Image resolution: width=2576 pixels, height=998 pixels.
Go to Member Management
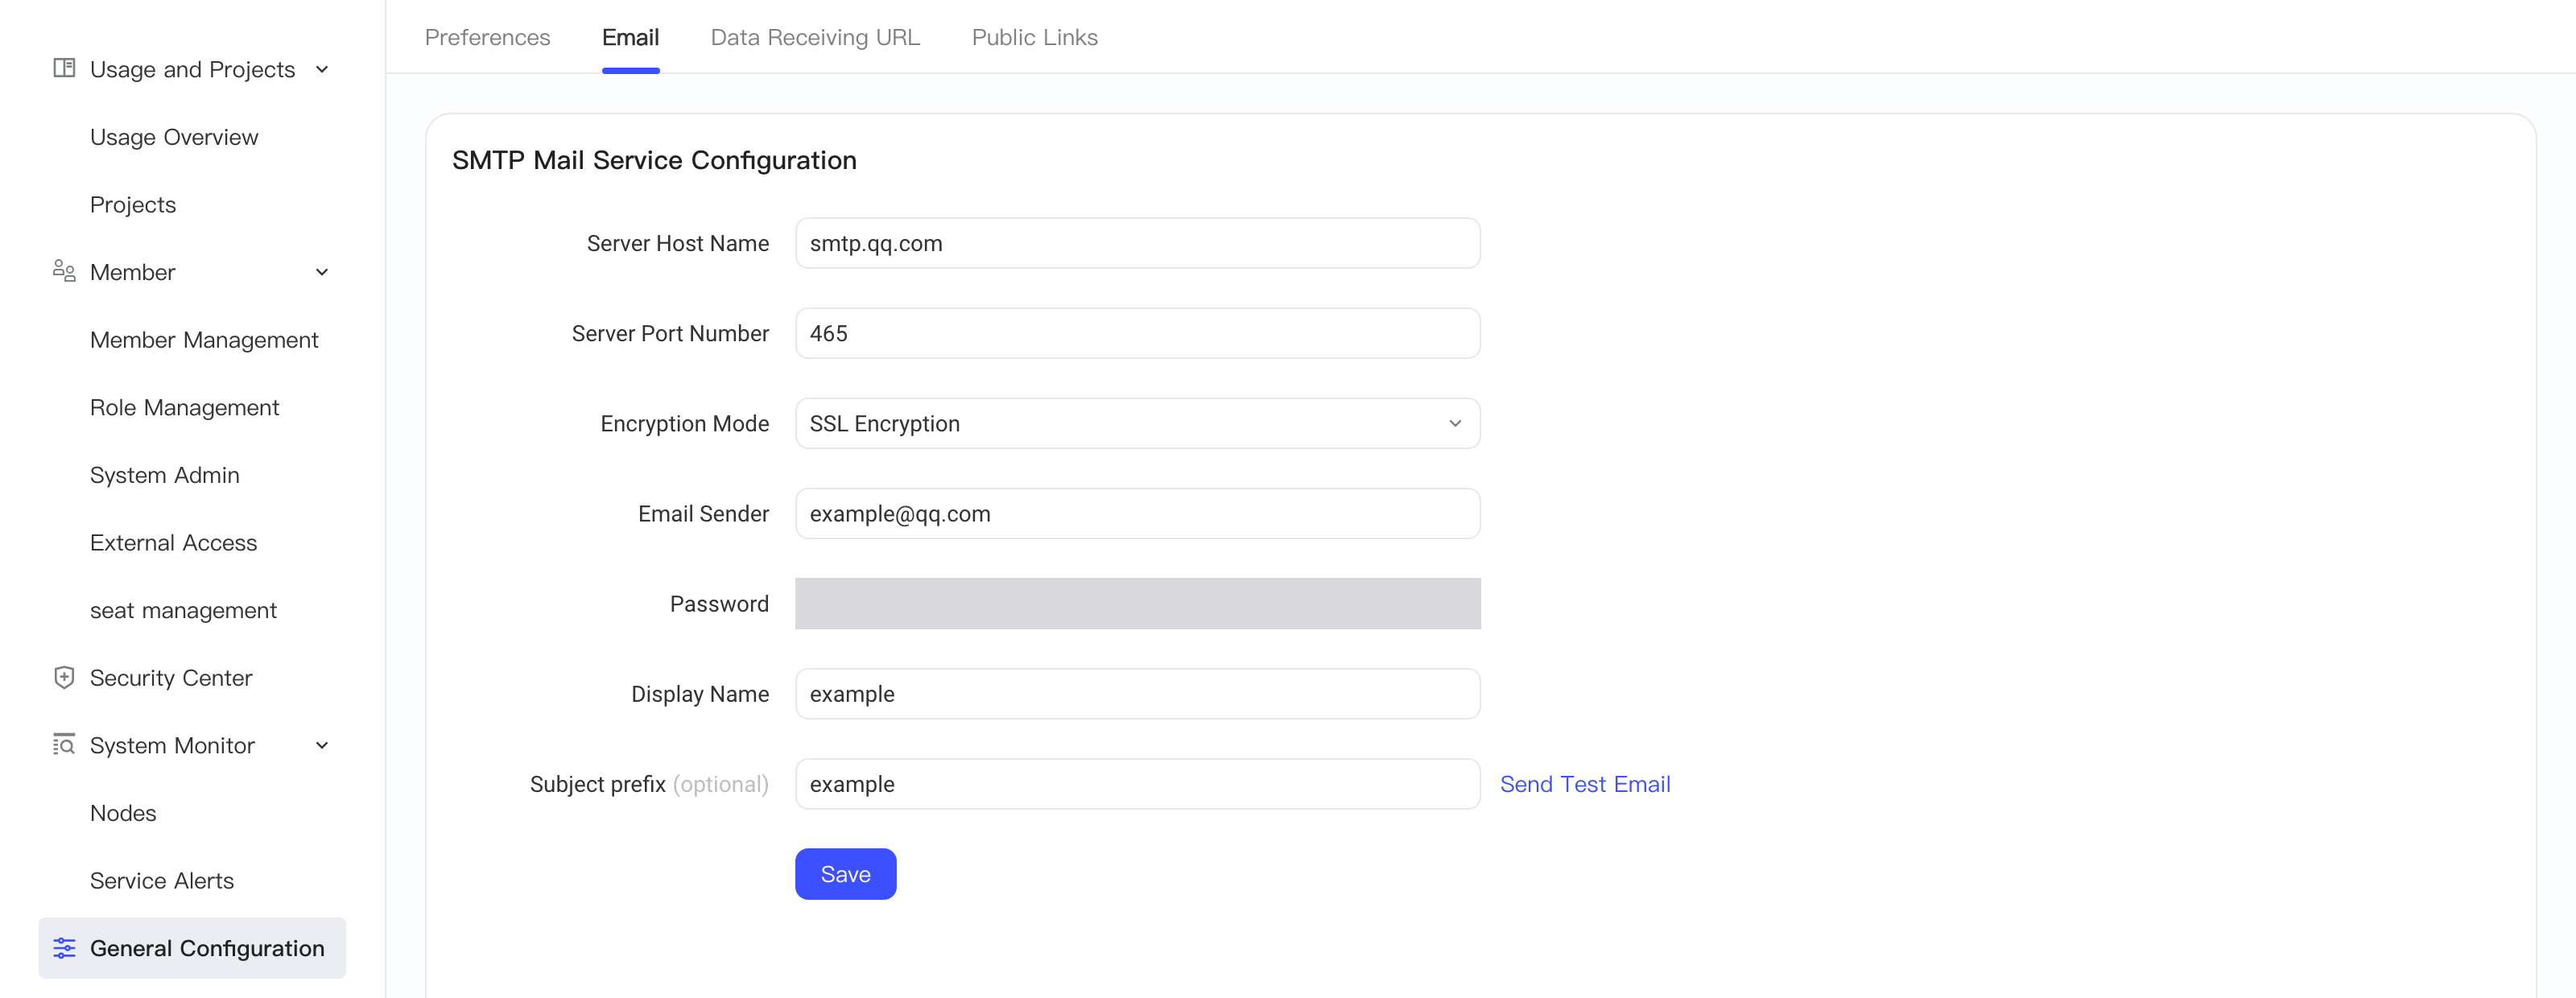tap(204, 340)
